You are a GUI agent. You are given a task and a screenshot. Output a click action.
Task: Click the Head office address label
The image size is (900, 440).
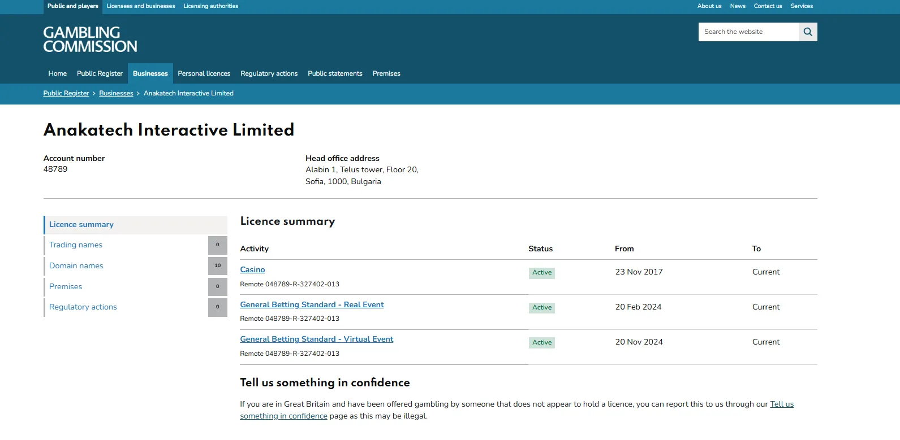tap(343, 159)
